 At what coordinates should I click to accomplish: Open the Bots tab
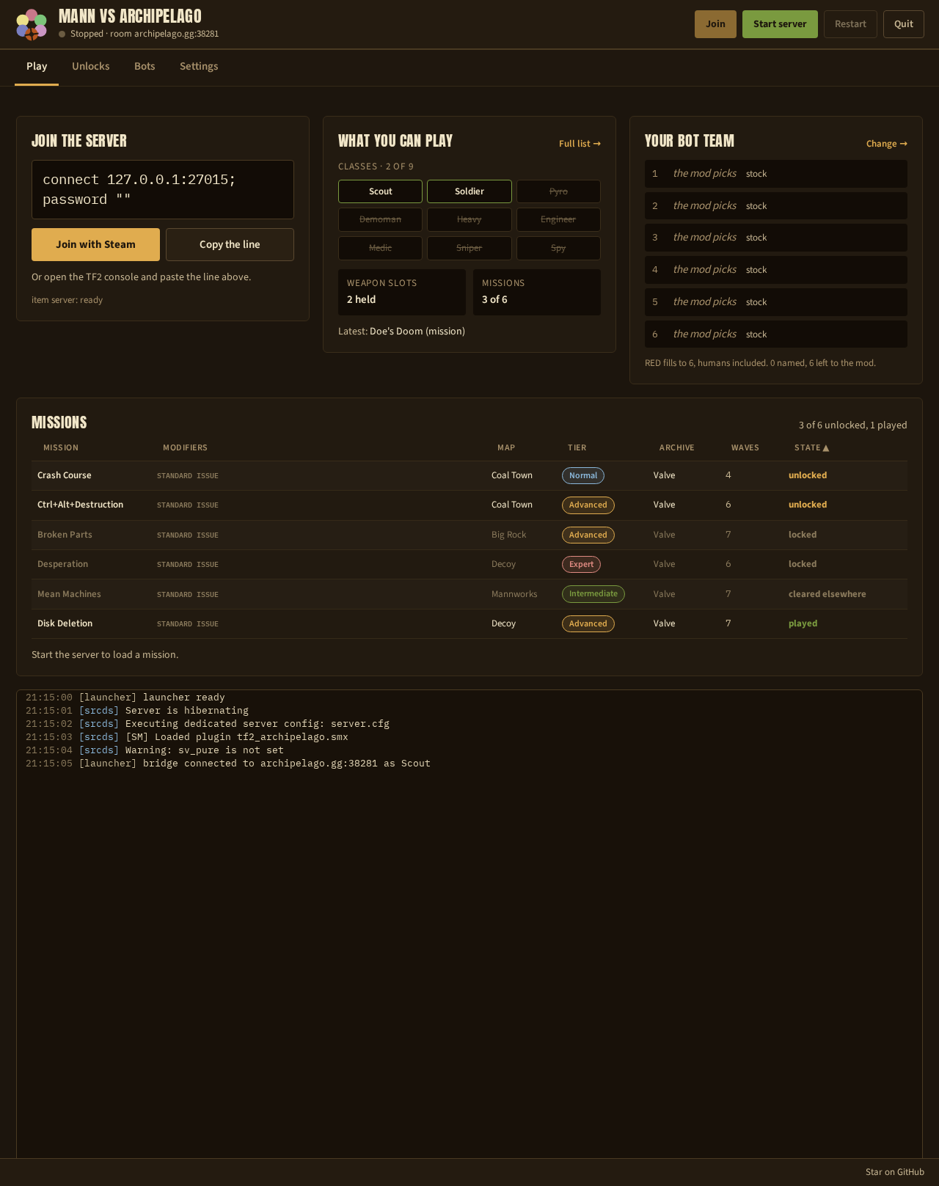(x=145, y=66)
